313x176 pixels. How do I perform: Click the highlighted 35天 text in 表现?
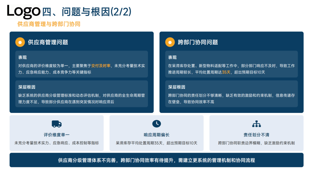coord(226,72)
